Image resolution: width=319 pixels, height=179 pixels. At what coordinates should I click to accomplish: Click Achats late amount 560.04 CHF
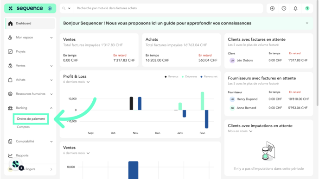[208, 60]
